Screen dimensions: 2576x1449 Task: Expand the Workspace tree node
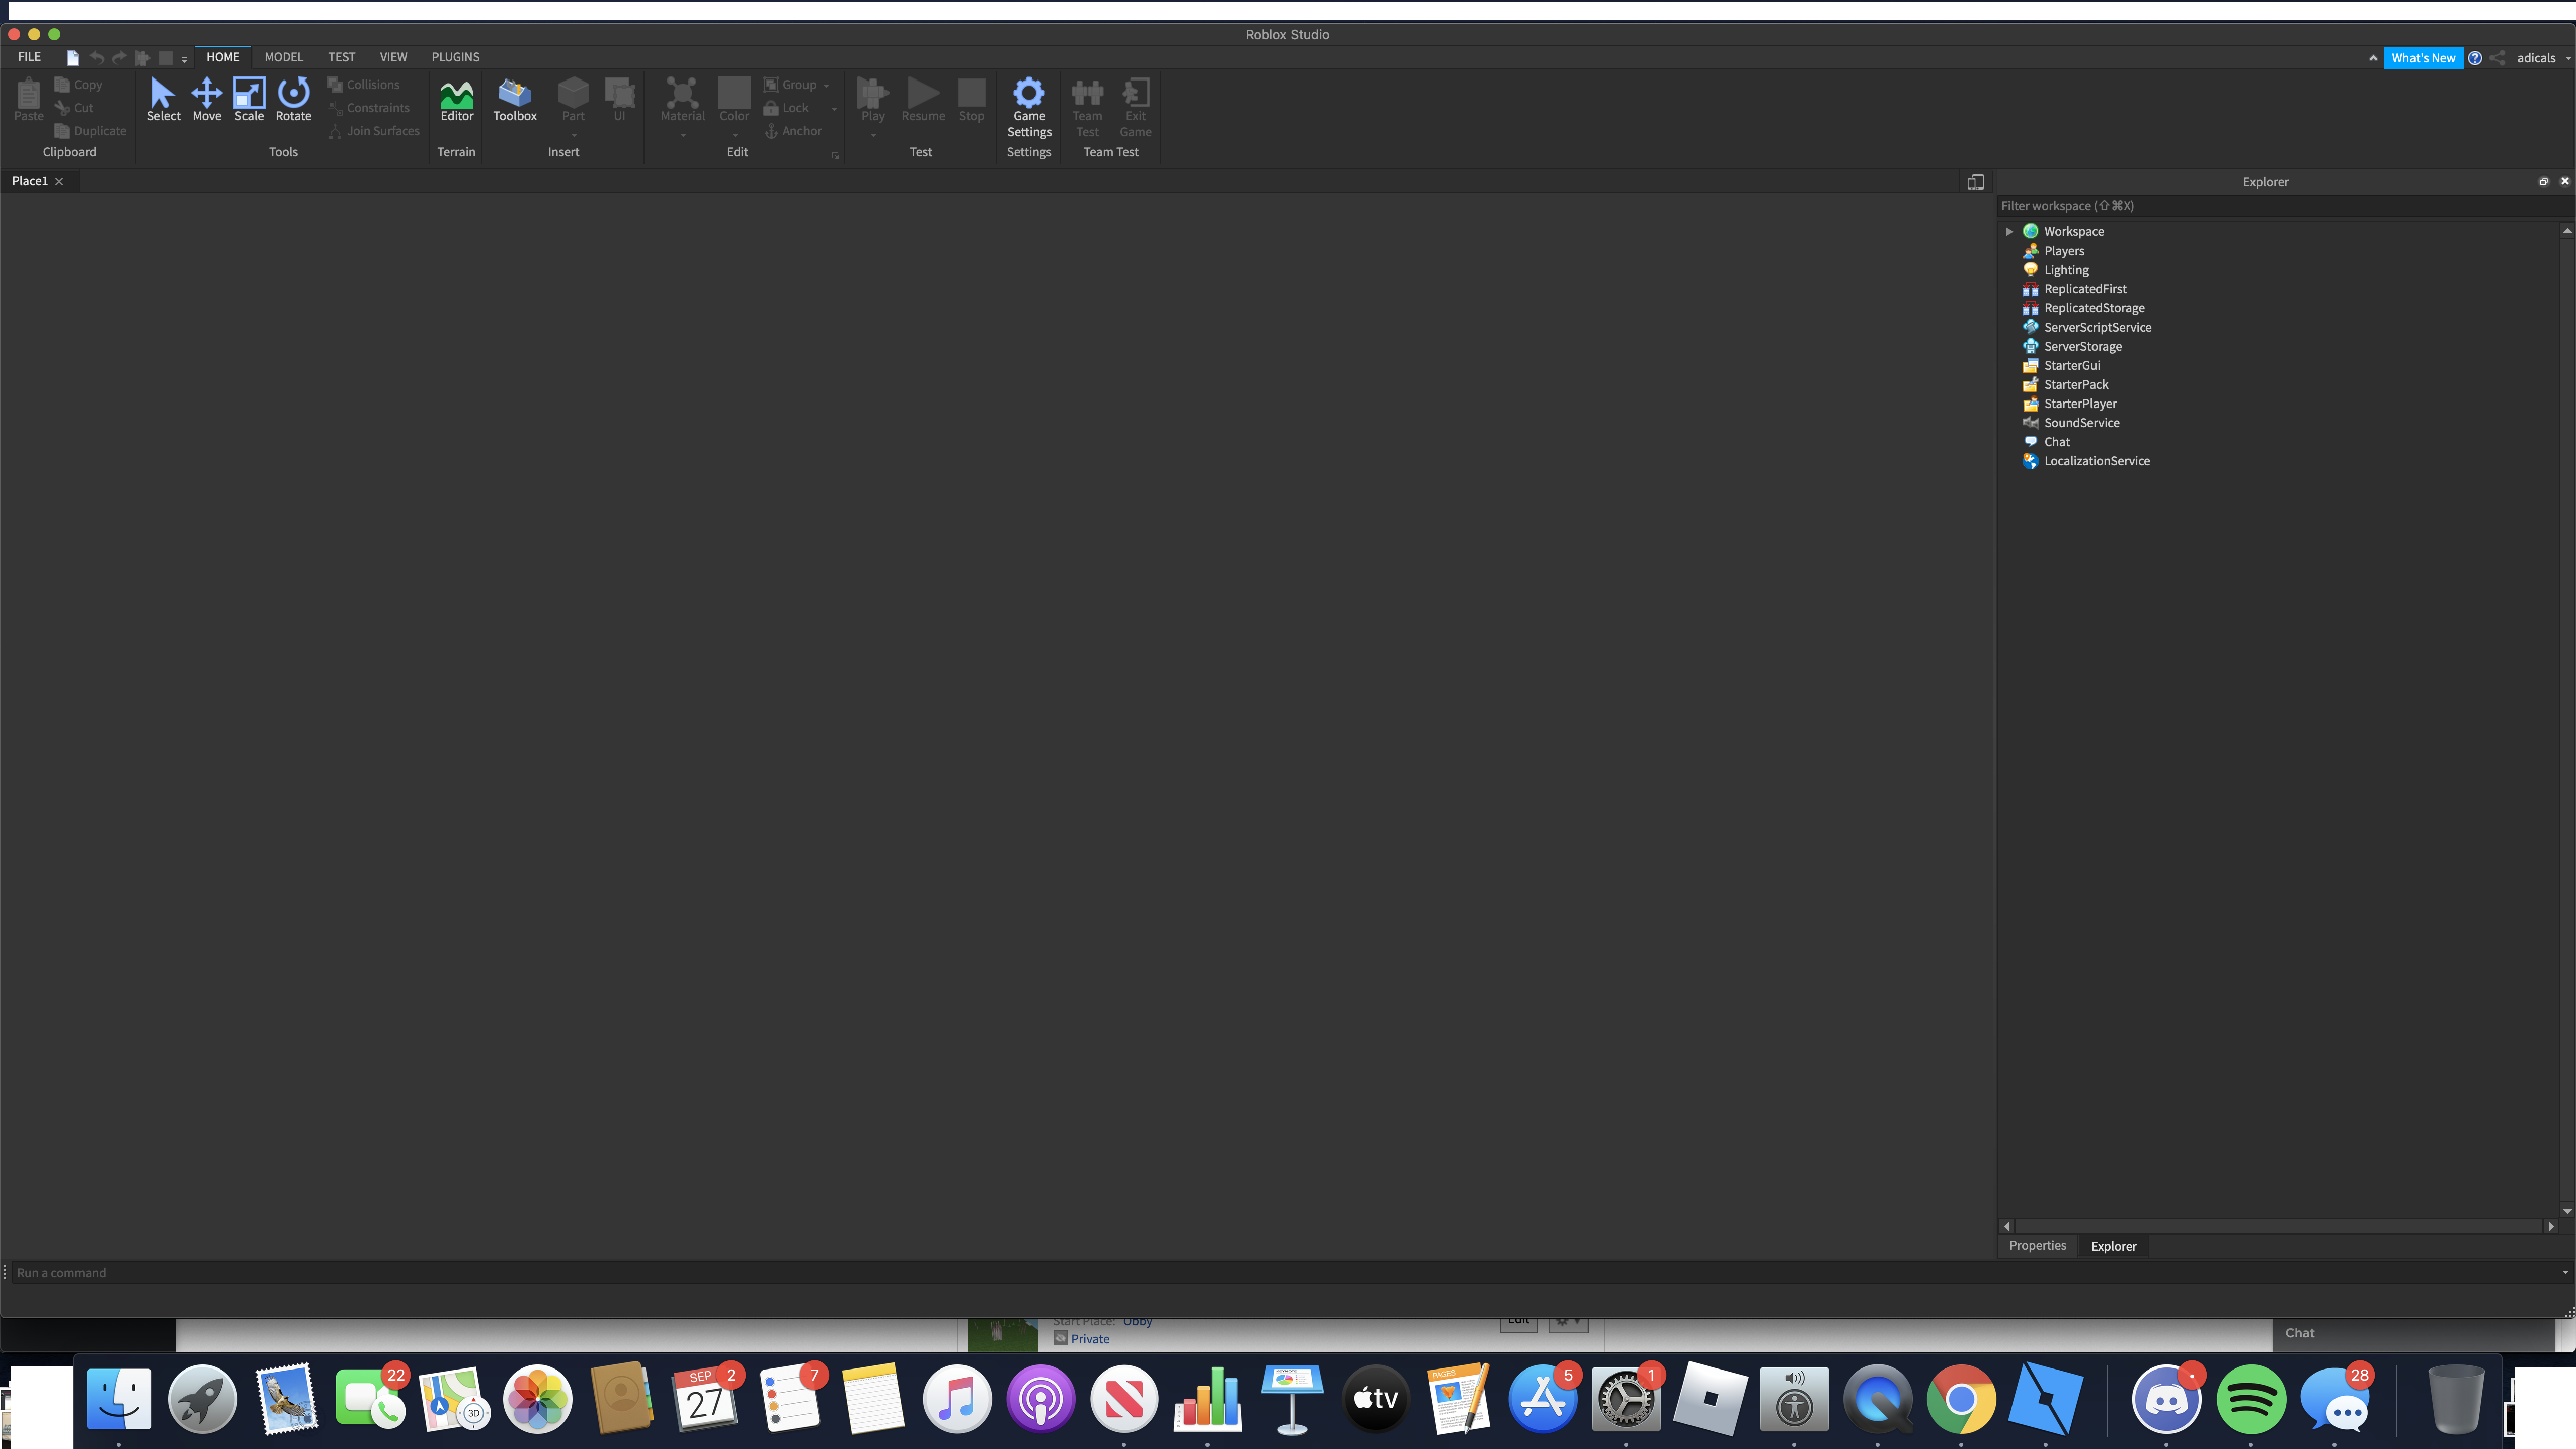(2009, 232)
